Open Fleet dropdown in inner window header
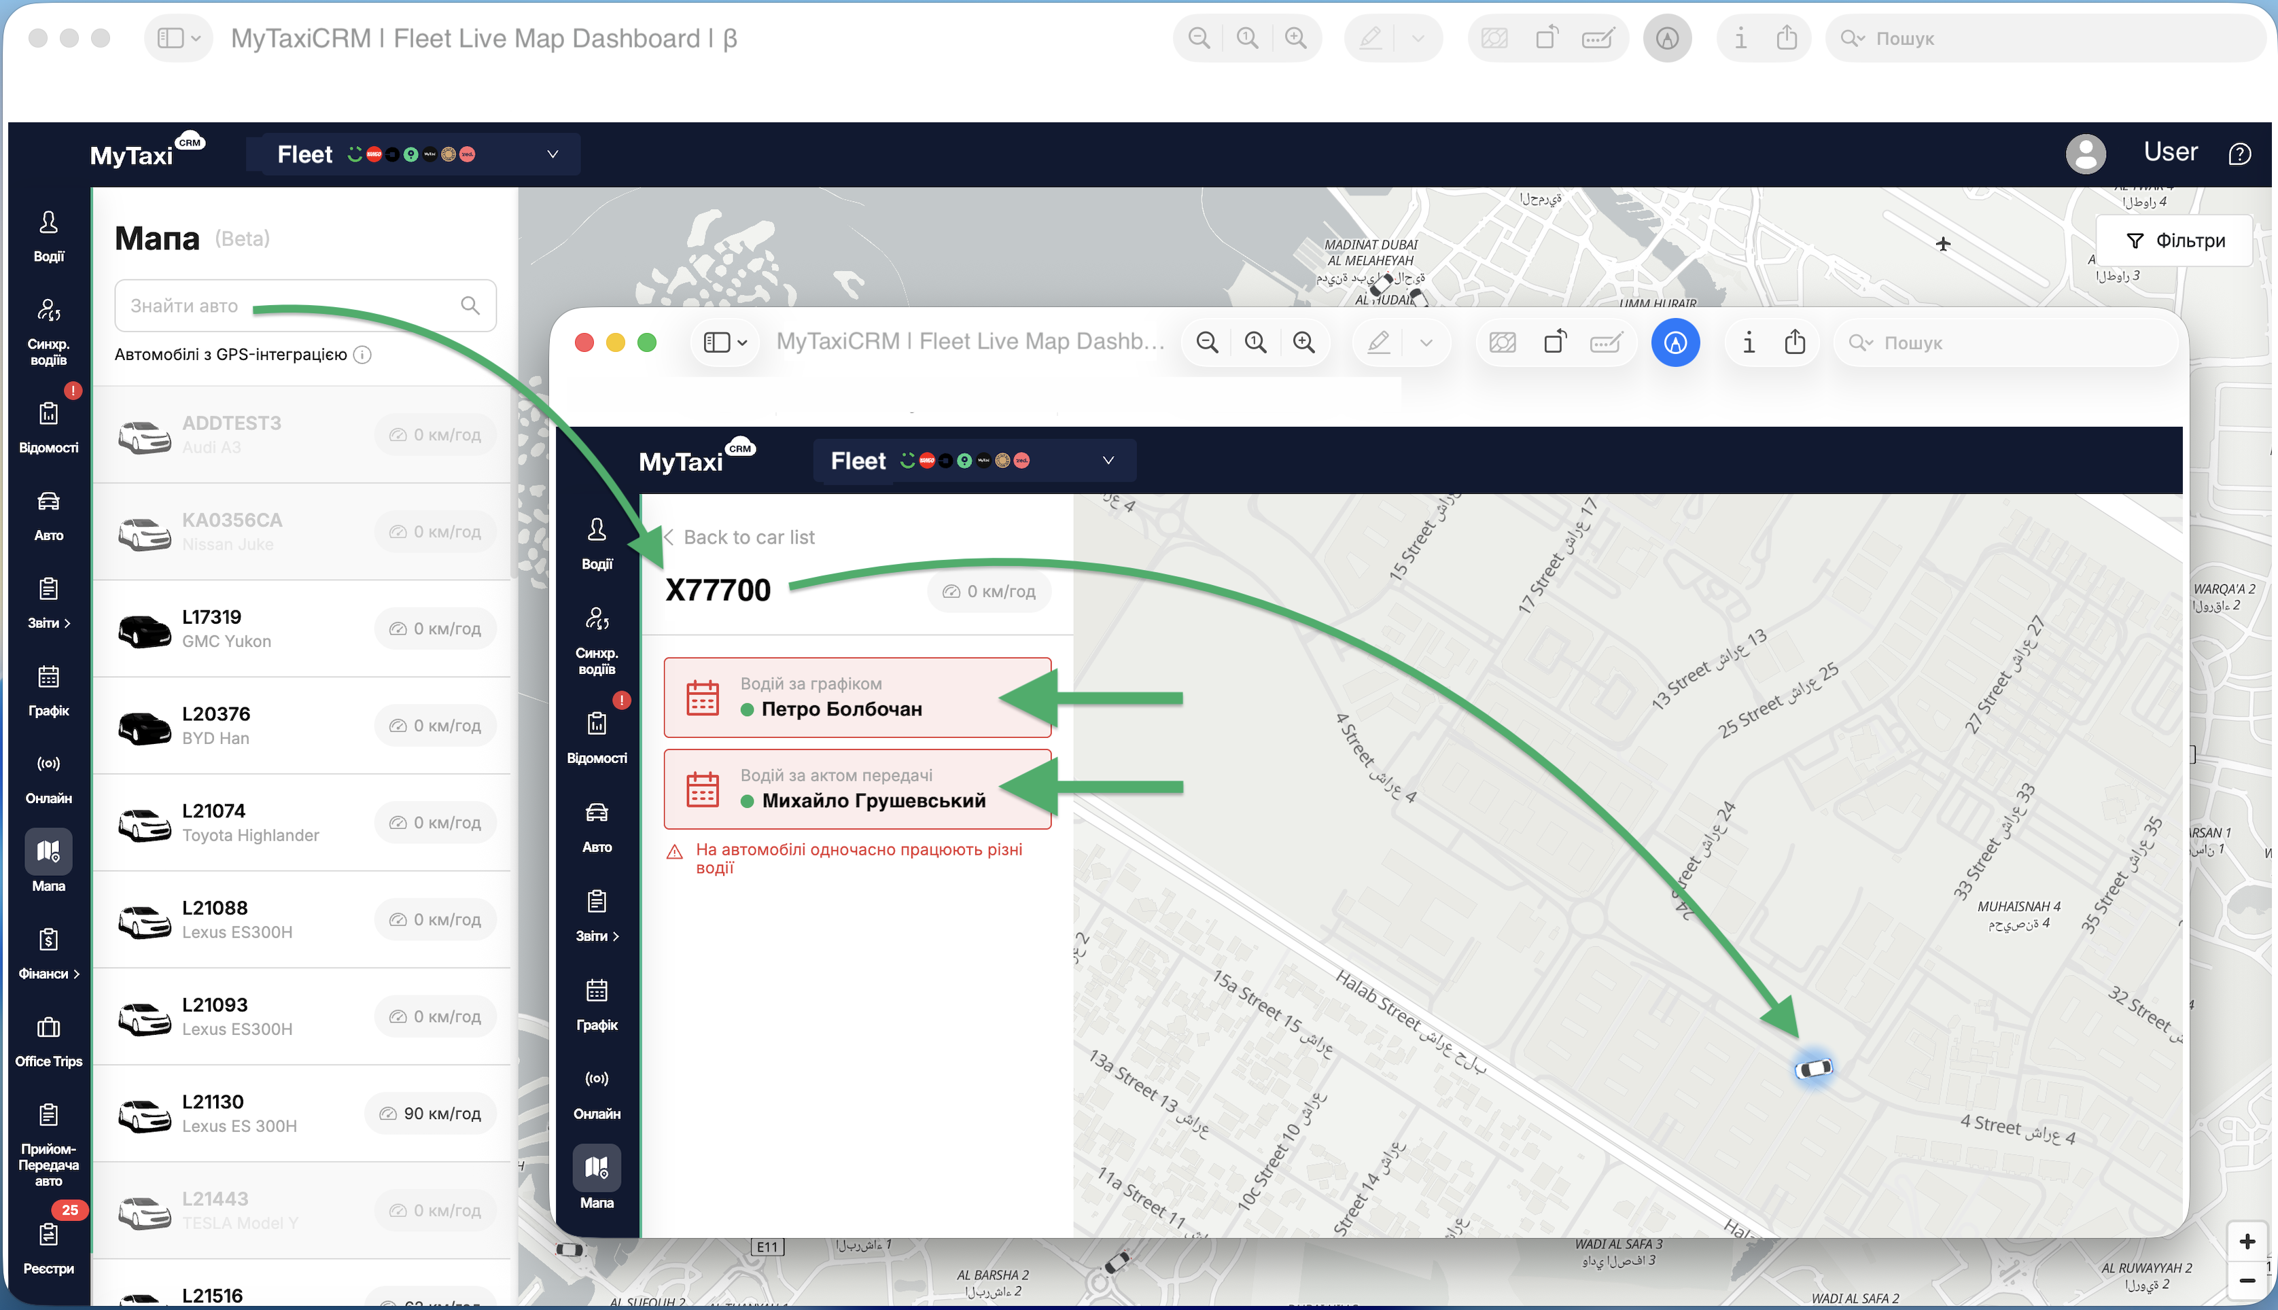 coord(973,461)
